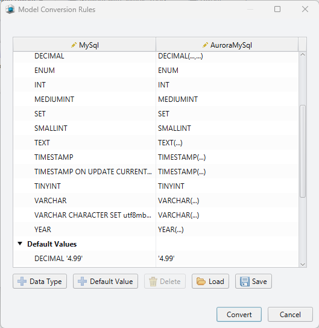Select the TEXT row in MySql column
Image resolution: width=319 pixels, height=328 pixels.
[84, 143]
